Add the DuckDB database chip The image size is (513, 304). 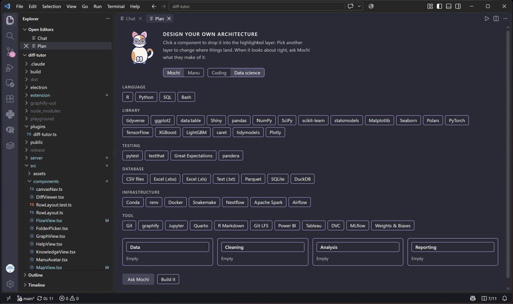302,179
